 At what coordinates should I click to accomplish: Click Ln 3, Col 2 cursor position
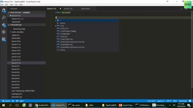coord(151,101)
